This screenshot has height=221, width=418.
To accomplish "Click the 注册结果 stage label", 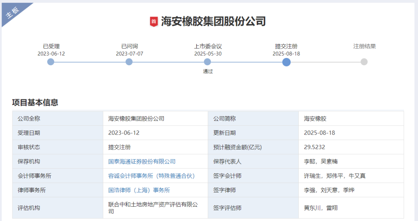I will click(x=365, y=46).
